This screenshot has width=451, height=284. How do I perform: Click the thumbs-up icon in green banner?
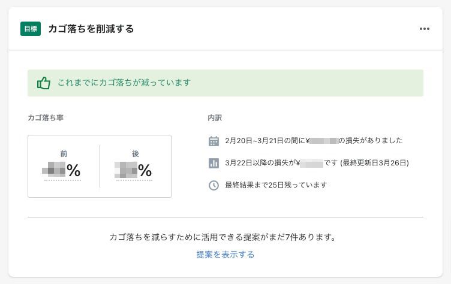[43, 83]
